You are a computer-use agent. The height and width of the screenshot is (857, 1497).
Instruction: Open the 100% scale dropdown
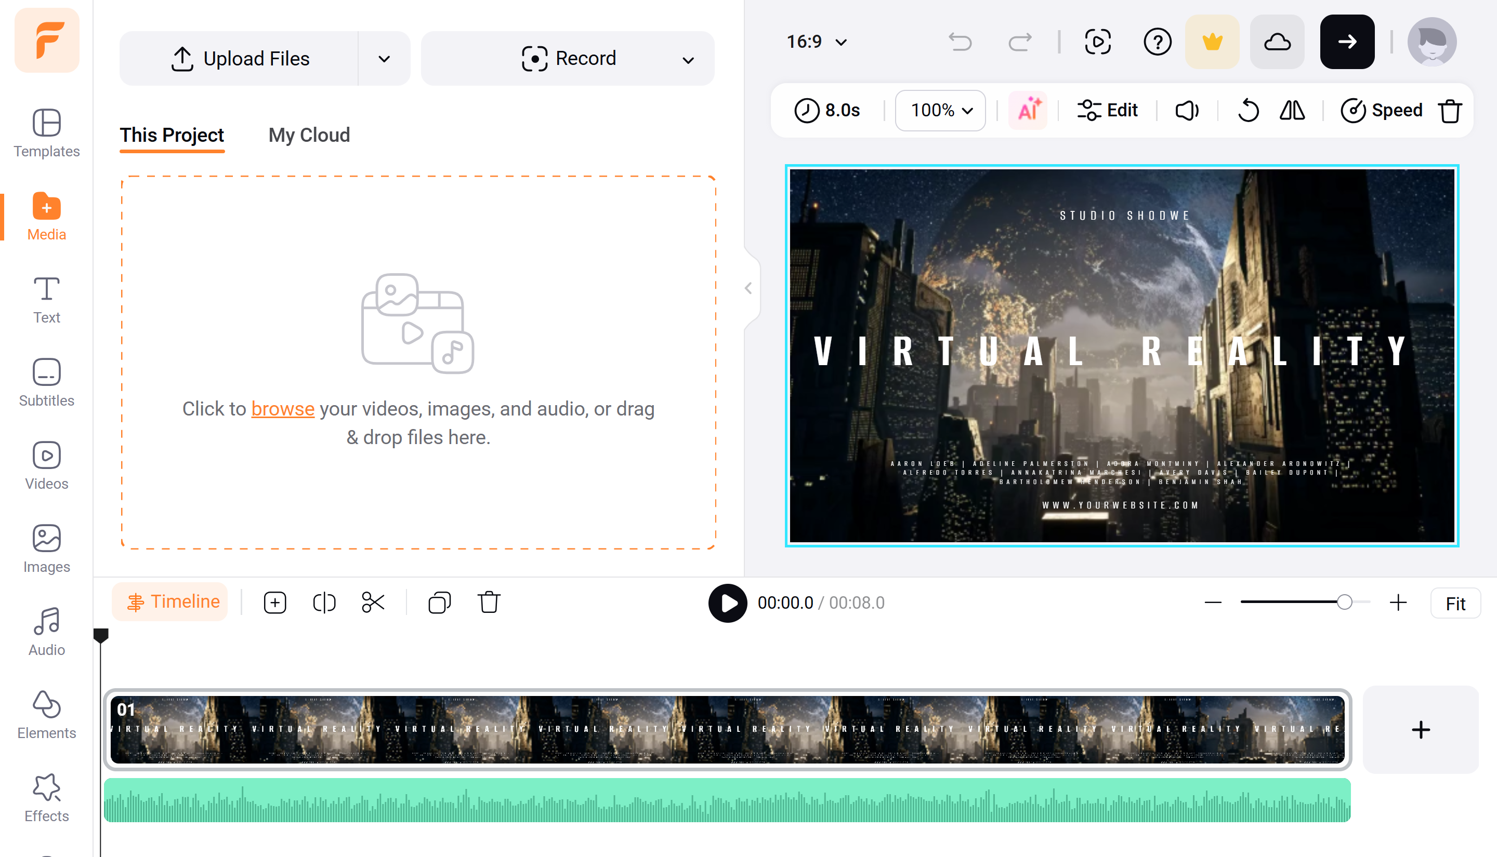coord(940,110)
